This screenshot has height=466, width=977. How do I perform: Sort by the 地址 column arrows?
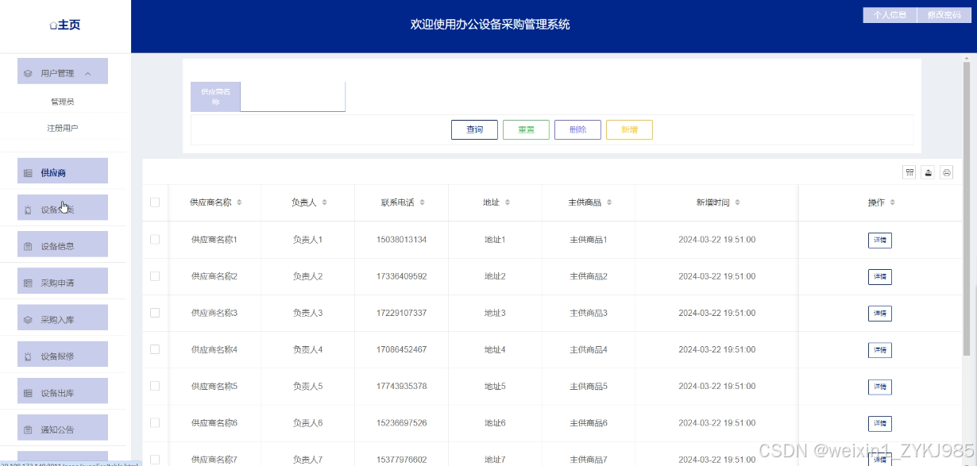pyautogui.click(x=507, y=202)
